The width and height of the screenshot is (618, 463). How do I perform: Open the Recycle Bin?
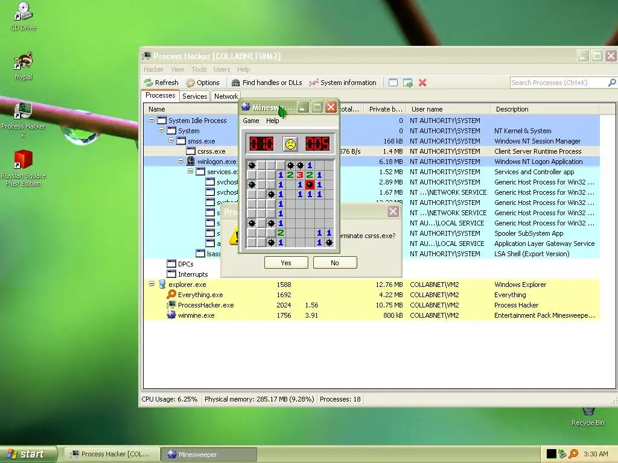point(588,417)
